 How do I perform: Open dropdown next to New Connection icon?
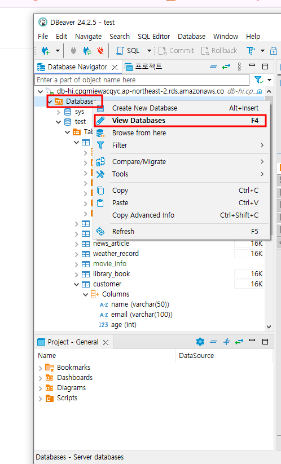(58, 51)
